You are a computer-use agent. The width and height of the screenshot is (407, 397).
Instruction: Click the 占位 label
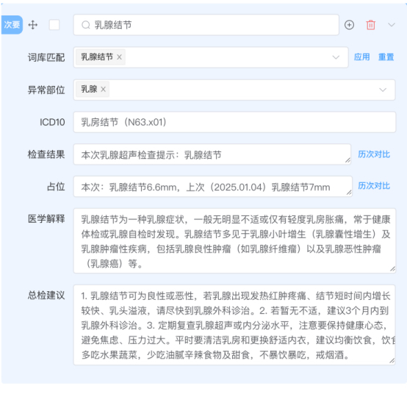[56, 187]
